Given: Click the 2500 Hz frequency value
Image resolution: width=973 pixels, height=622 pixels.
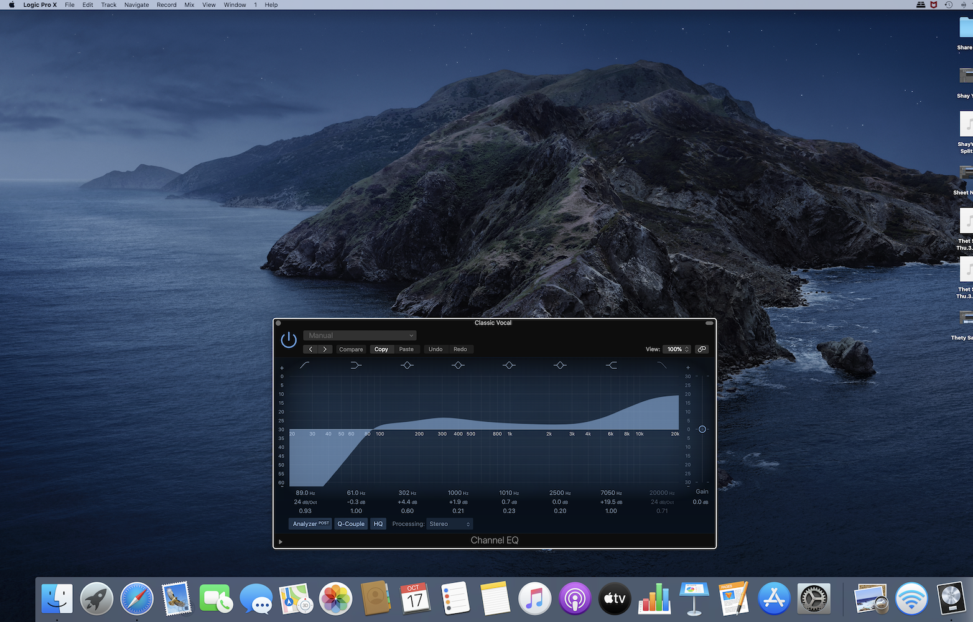Looking at the screenshot, I should [x=560, y=493].
